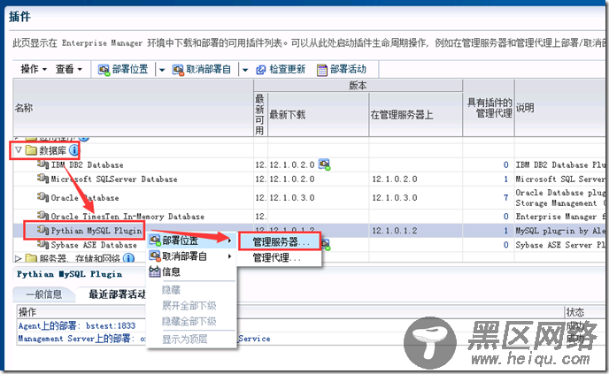Screen dimensions: 609x374
Task: Select Microsoft SQLServer Database row
Action: [x=309, y=179]
